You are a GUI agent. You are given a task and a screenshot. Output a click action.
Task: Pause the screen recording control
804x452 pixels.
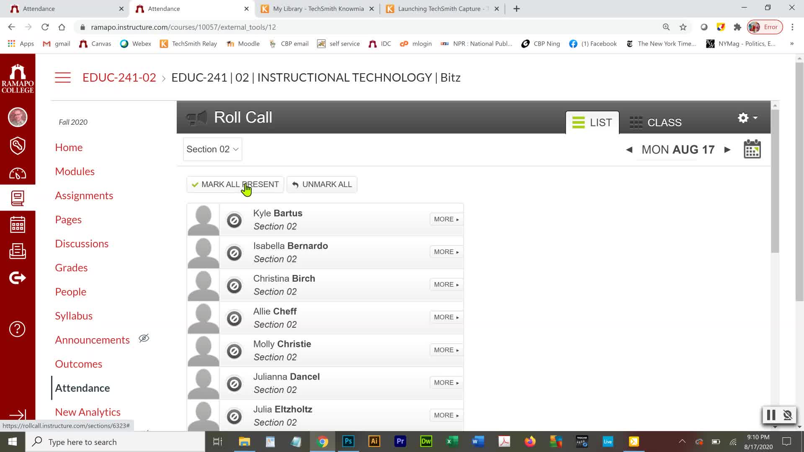[771, 415]
